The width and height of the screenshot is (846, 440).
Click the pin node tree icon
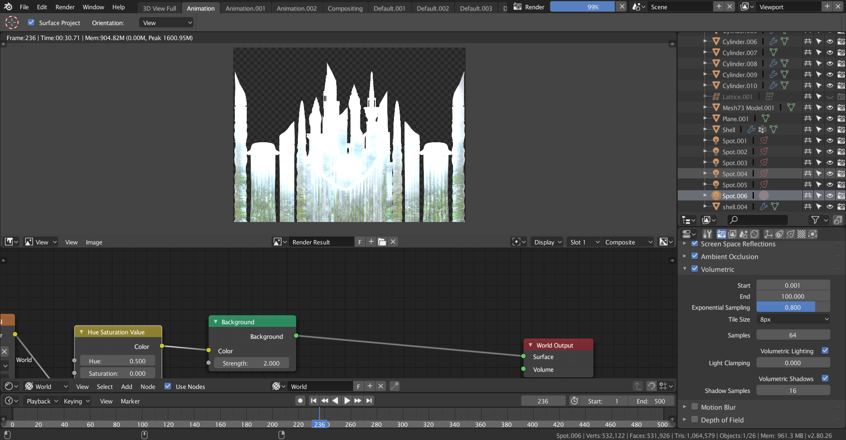pos(394,386)
